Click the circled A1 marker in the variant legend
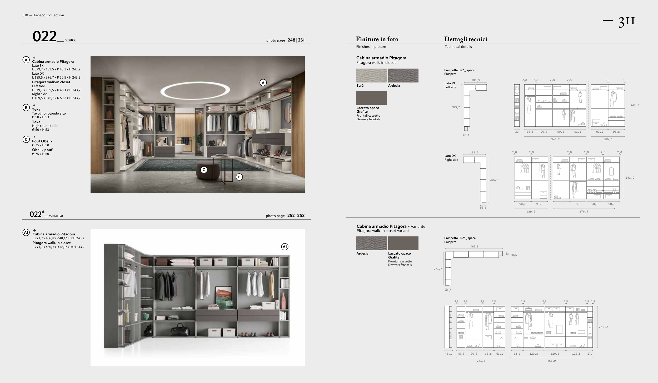The height and width of the screenshot is (383, 658). 26,232
